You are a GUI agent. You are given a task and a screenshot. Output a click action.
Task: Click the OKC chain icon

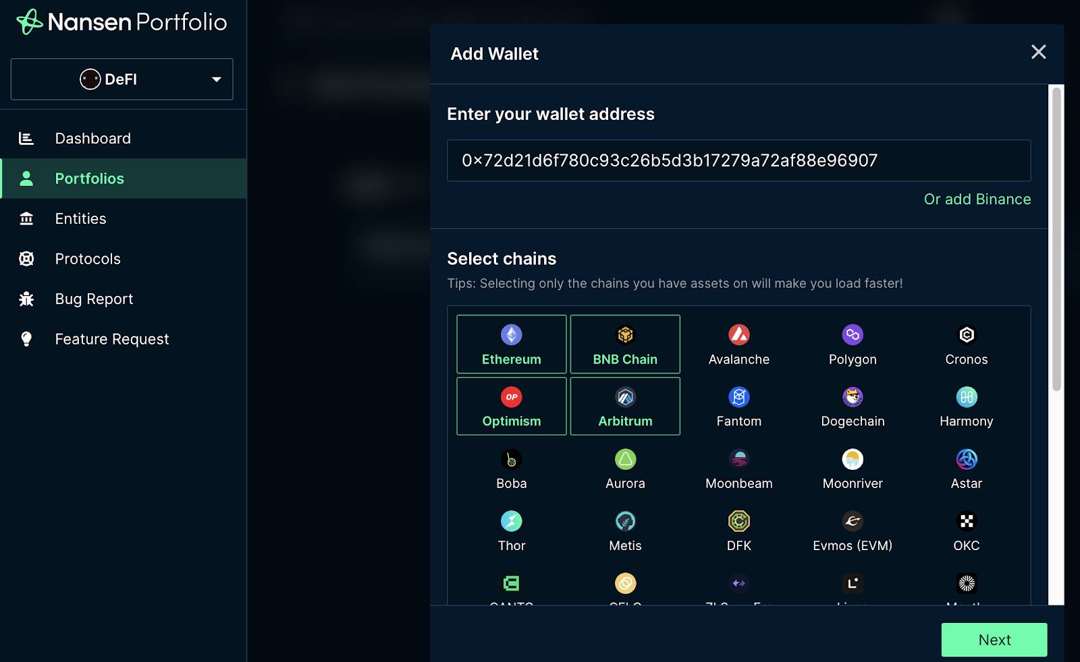pyautogui.click(x=967, y=521)
